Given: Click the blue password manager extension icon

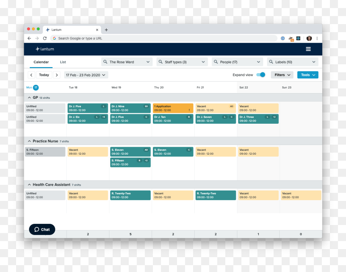Looking at the screenshot, I should pos(283,38).
